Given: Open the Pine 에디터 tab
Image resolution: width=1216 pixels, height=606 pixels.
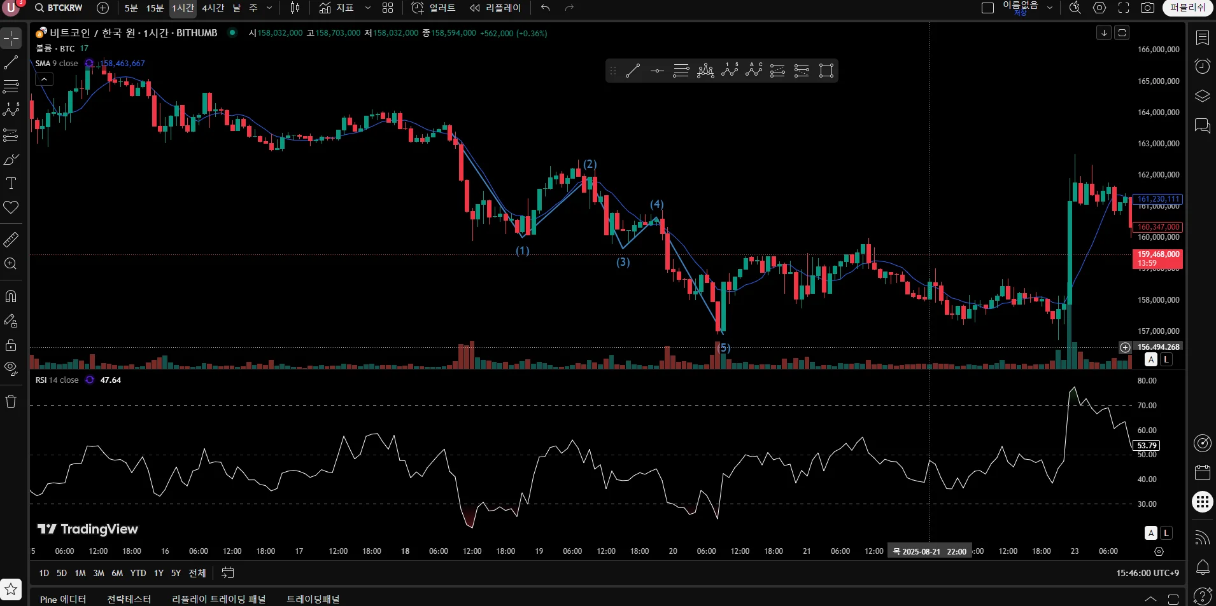Looking at the screenshot, I should pos(63,599).
